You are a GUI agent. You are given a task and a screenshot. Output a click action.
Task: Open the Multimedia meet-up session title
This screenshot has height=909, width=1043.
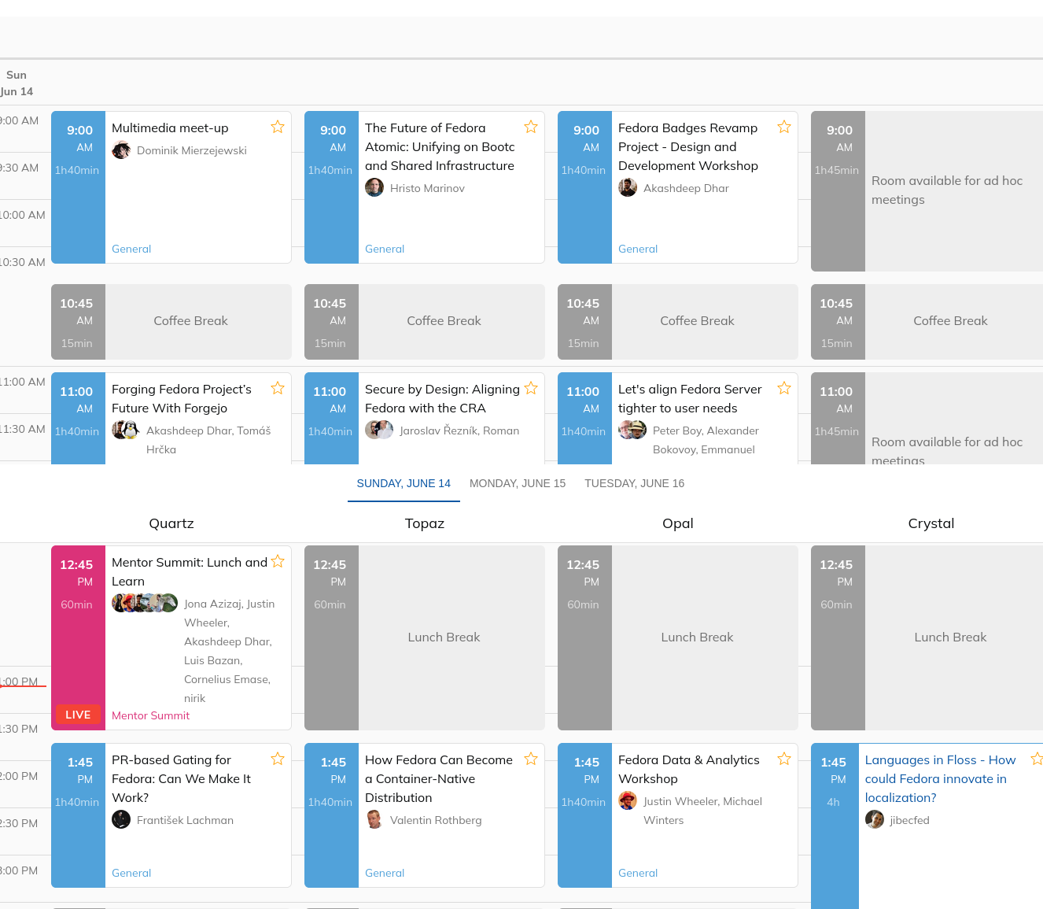(170, 128)
